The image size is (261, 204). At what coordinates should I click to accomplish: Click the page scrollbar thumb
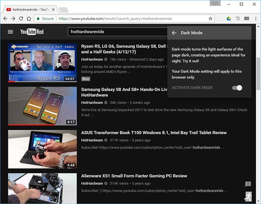point(258,74)
